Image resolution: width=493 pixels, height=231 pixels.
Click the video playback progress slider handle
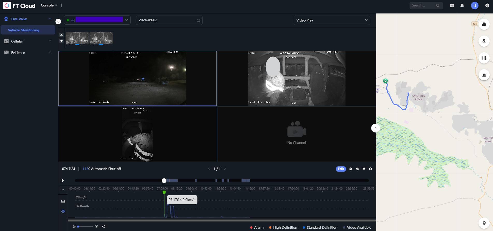coord(164,180)
